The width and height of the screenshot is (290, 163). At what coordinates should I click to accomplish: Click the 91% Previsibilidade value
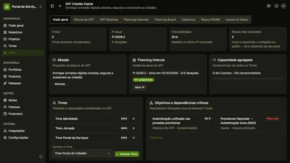tap(175, 37)
